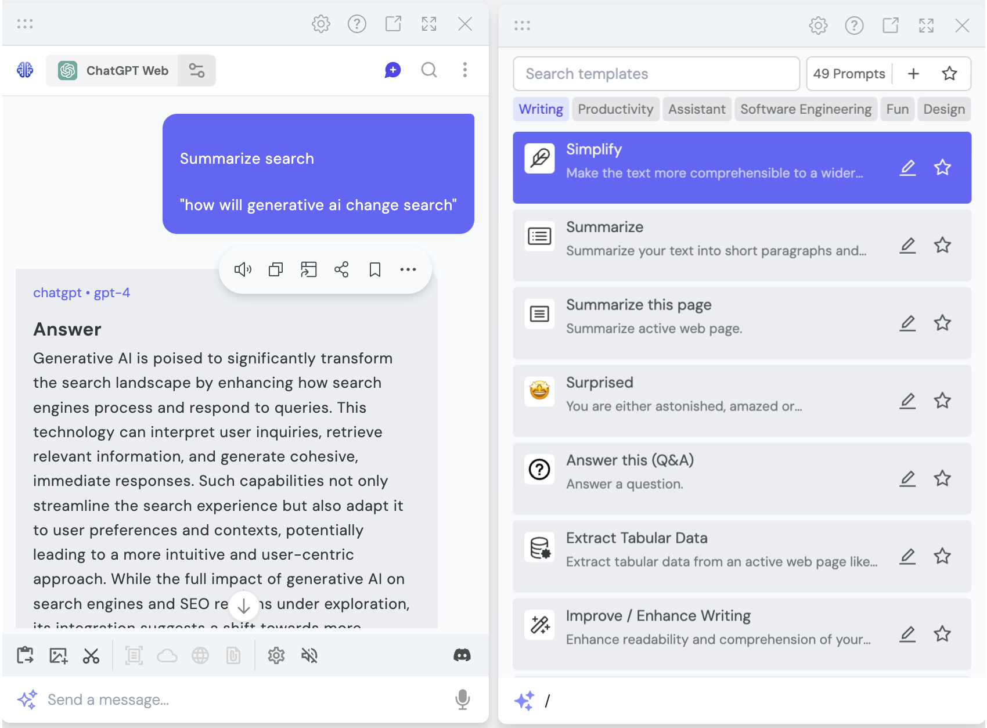Open more actions ellipsis in answer toolbar
The width and height of the screenshot is (987, 728).
(x=408, y=269)
